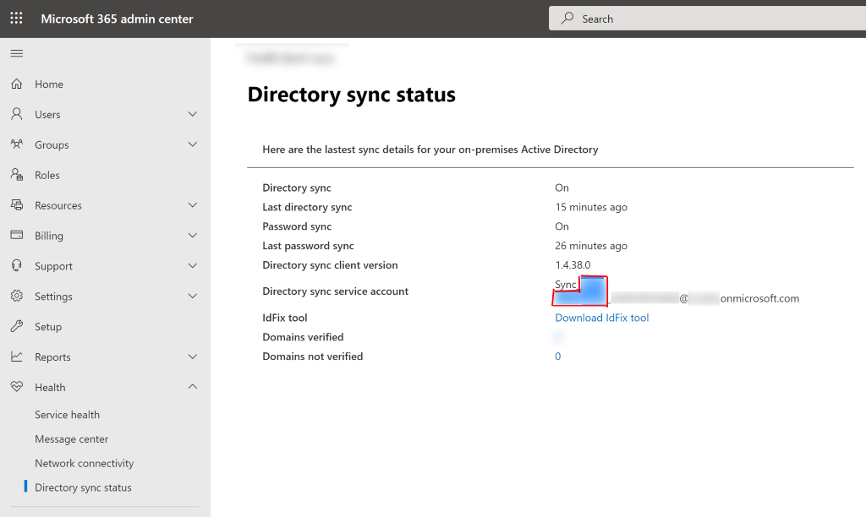Expand the Users section chevron
Viewport: 866px width, 517px height.
click(x=192, y=114)
